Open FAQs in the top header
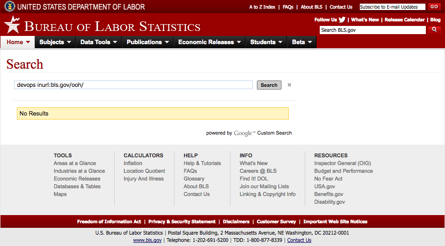Viewport: 445px width, 246px height. 288,7
